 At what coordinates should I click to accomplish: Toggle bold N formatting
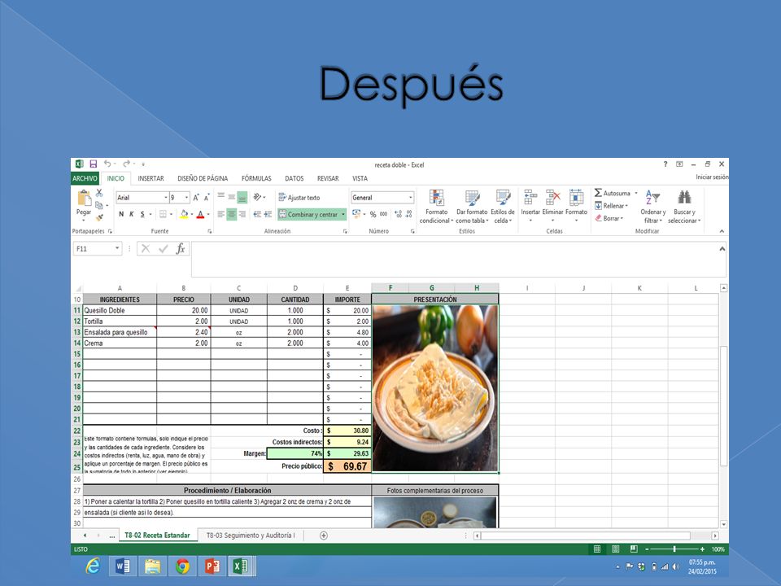pos(121,214)
